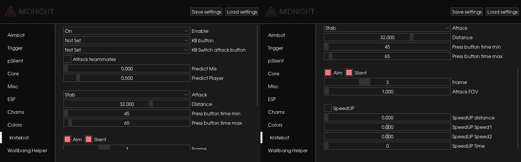The width and height of the screenshot is (521, 162).
Task: Toggle the Attack teammates checkbox
Action: click(67, 59)
